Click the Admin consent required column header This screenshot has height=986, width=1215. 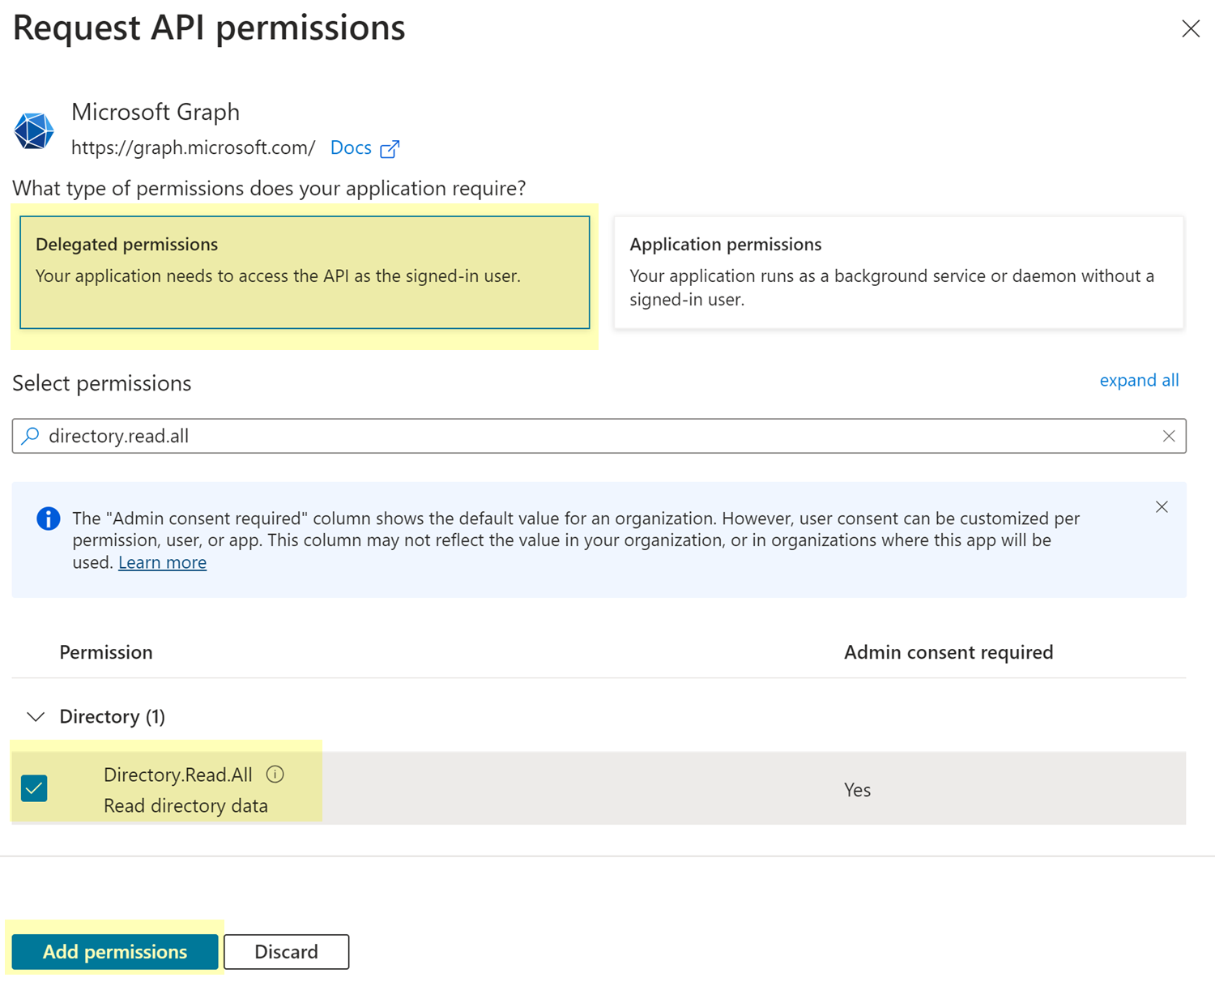948,652
